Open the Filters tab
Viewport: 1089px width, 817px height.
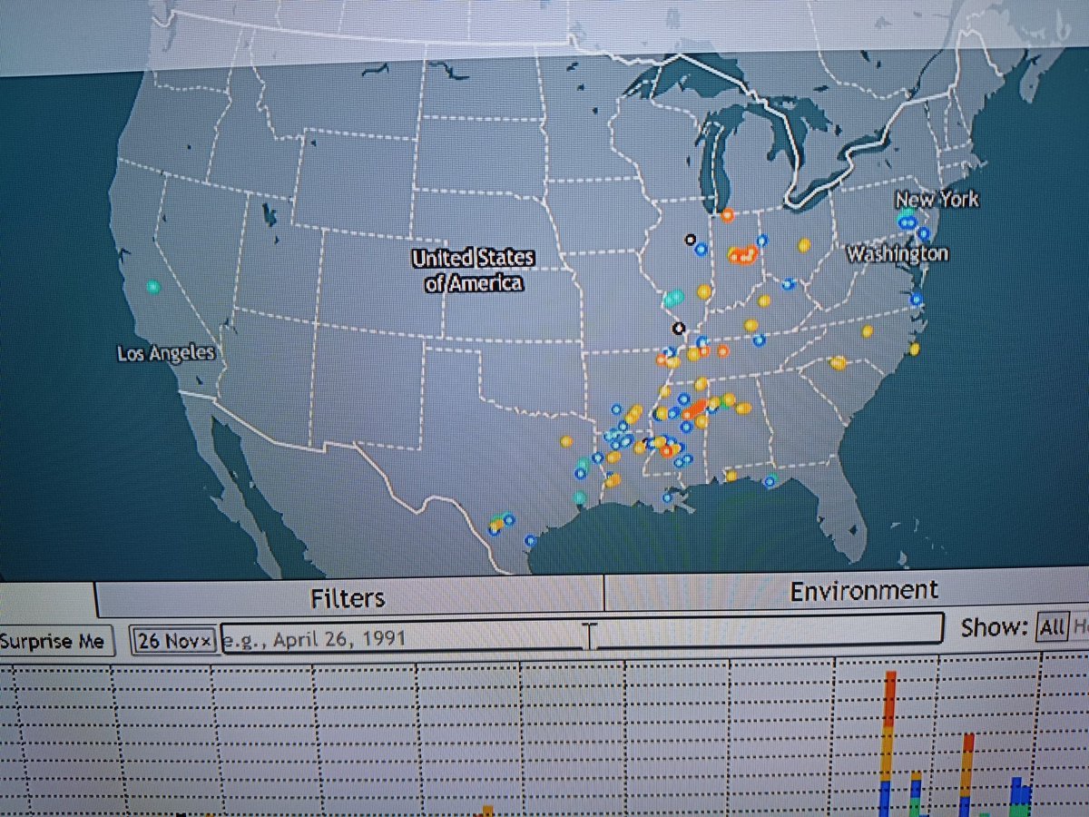tap(348, 597)
